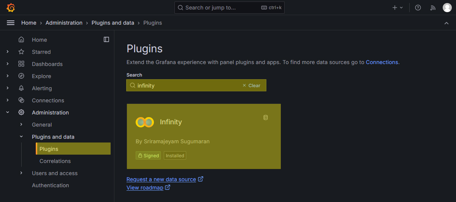Click the external link icon beside Request a new data source
The width and height of the screenshot is (456, 202).
click(201, 179)
